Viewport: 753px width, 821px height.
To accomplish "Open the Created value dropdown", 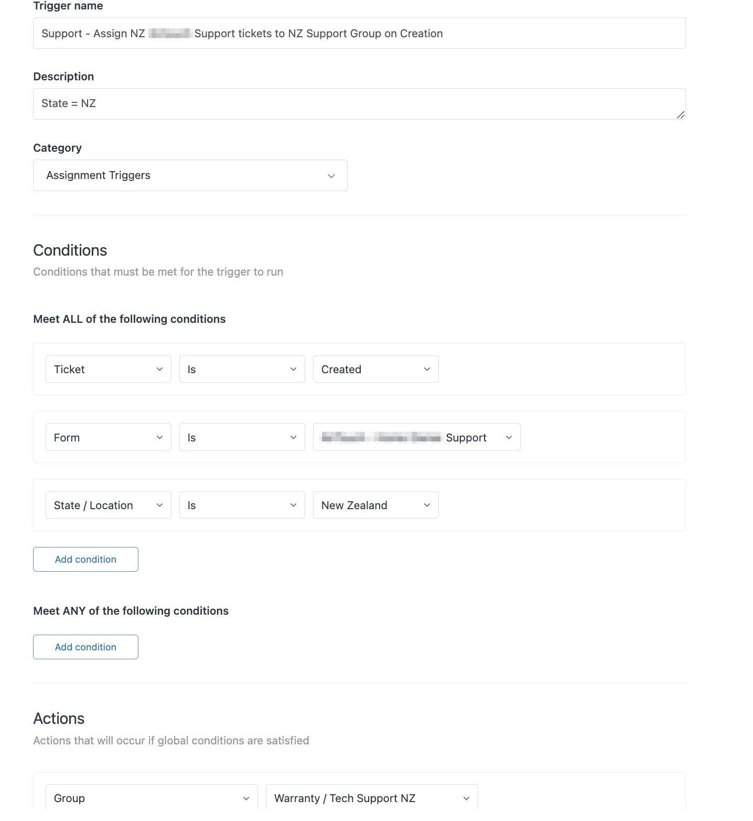I will [375, 369].
